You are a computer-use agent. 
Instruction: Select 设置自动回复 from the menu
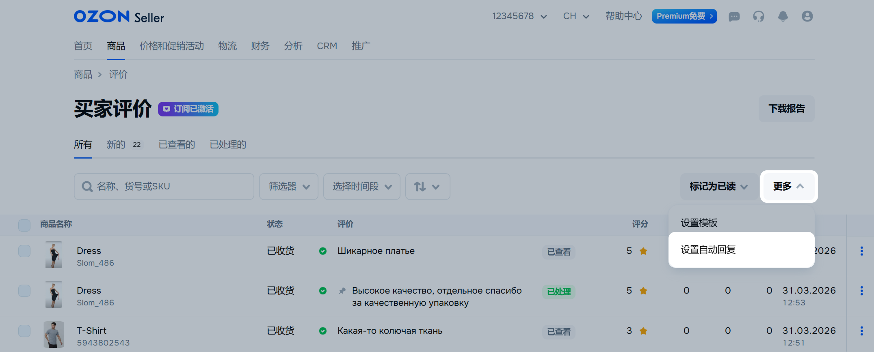[x=708, y=250]
